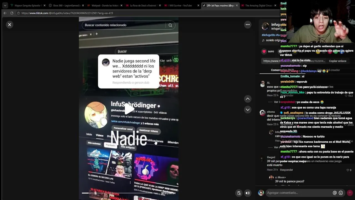Open Moon commenter avatar in reply
The height and width of the screenshot is (200, 355).
point(271,177)
